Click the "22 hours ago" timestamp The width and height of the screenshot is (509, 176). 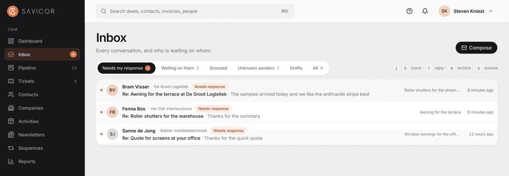(481, 134)
